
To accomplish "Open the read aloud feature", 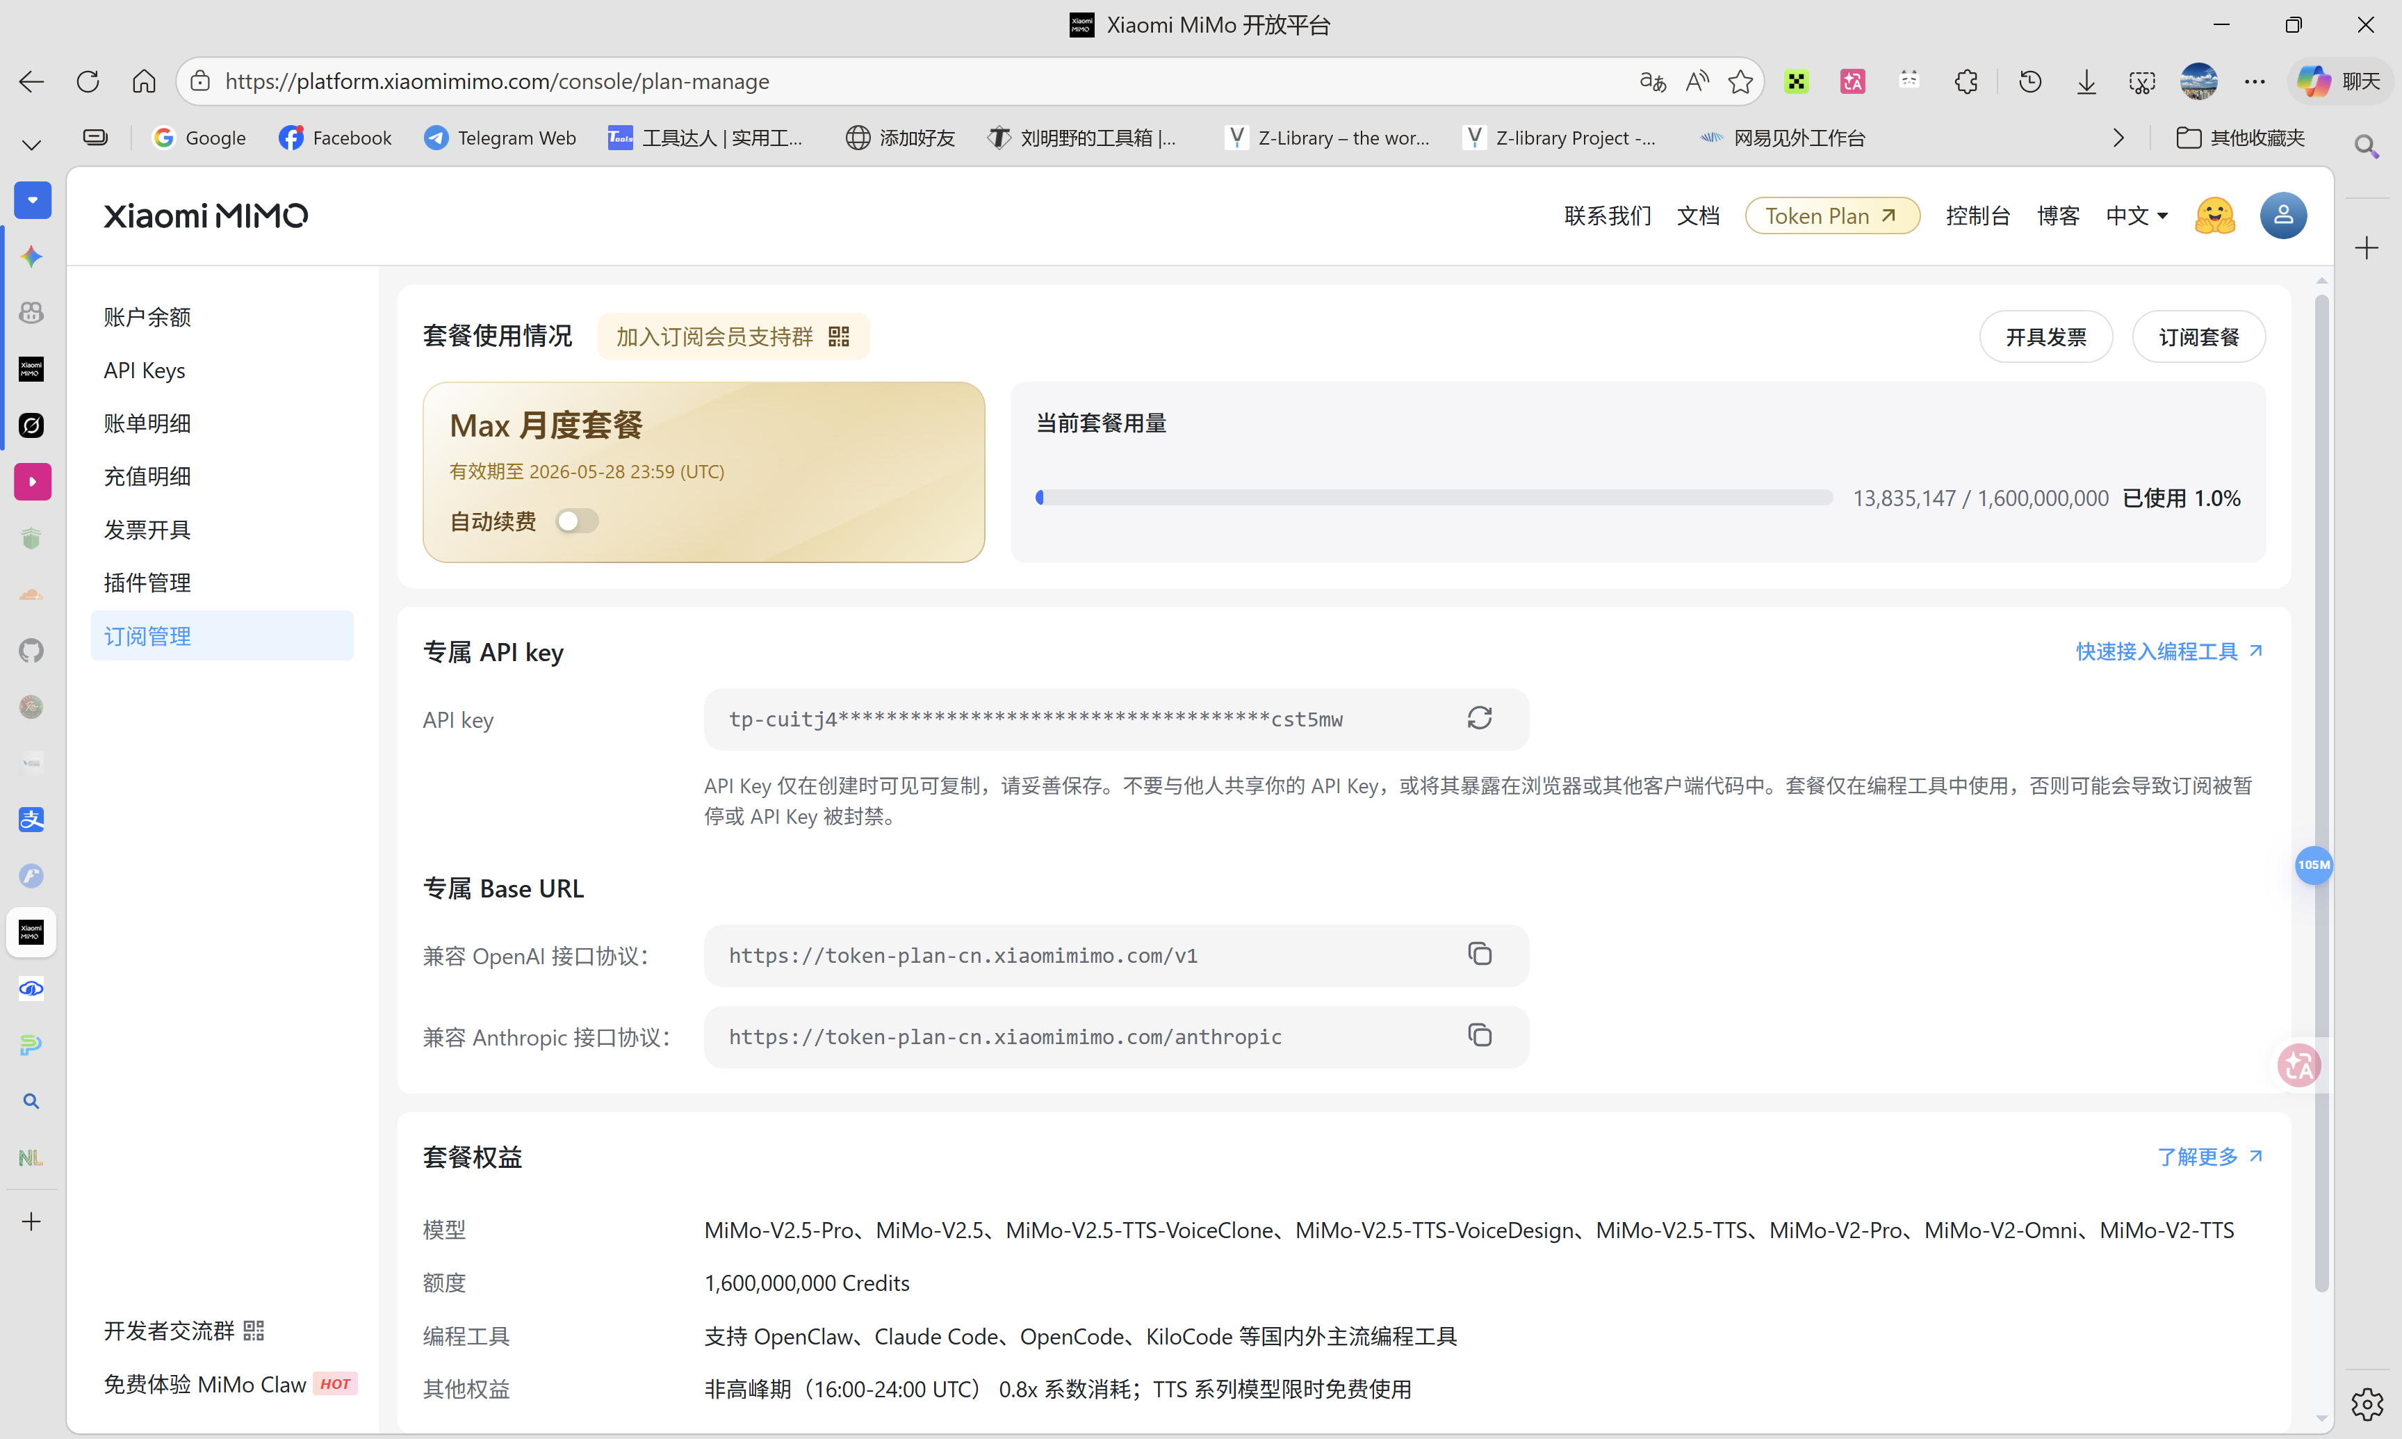I will (1697, 81).
